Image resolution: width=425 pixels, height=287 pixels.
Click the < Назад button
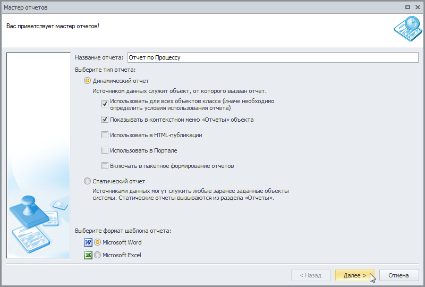[x=311, y=275]
